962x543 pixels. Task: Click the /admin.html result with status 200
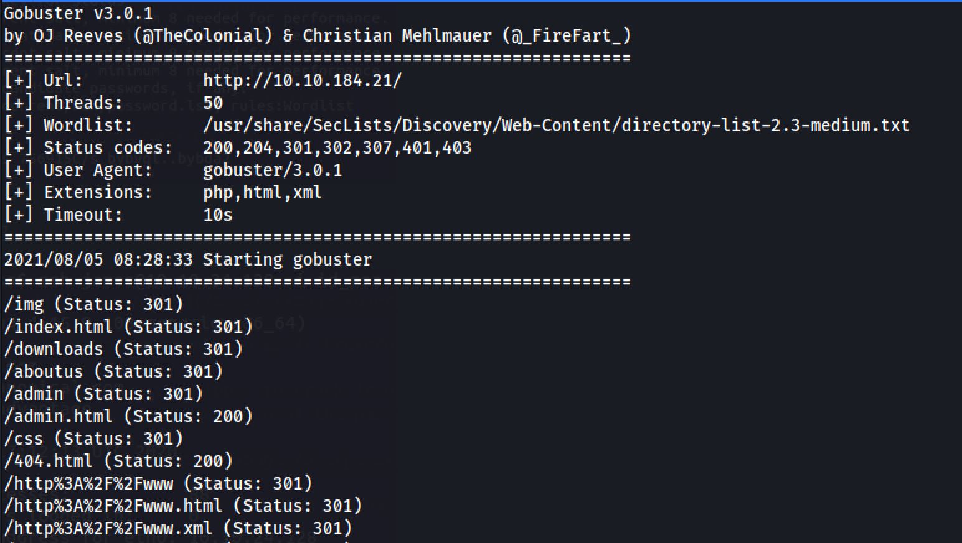(128, 416)
